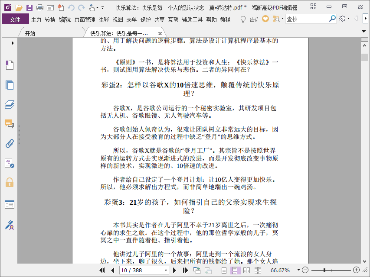Click into the 查找 search field
Screen dimensions: 370x277
tap(307, 19)
